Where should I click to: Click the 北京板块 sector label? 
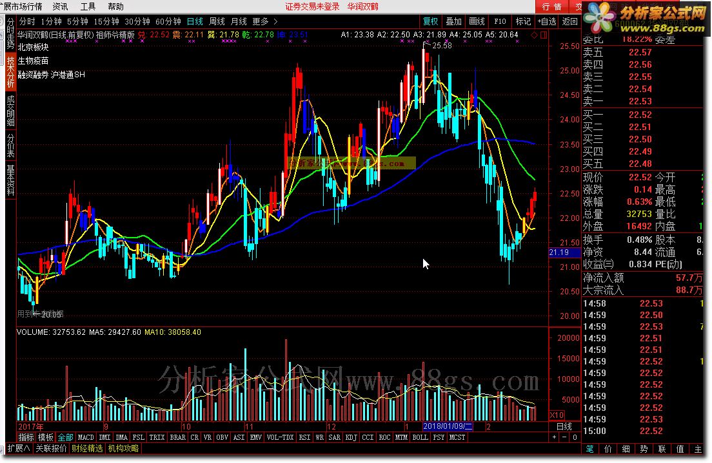tap(33, 47)
